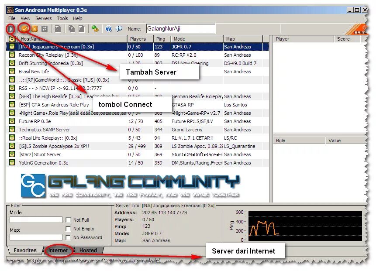Click lock icon of Future RP 0.3e row
The height and width of the screenshot is (271, 376).
(x=12, y=121)
